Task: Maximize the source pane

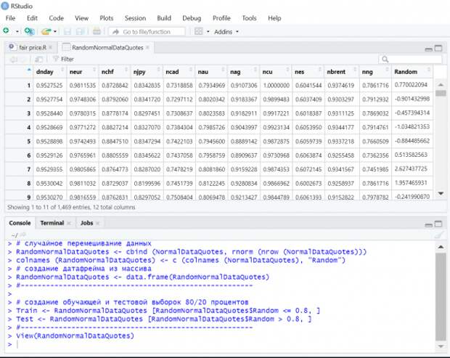Action: point(438,48)
